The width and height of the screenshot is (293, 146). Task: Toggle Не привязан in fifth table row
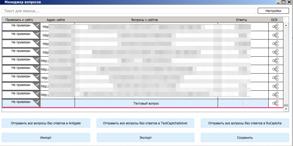[x=21, y=61]
